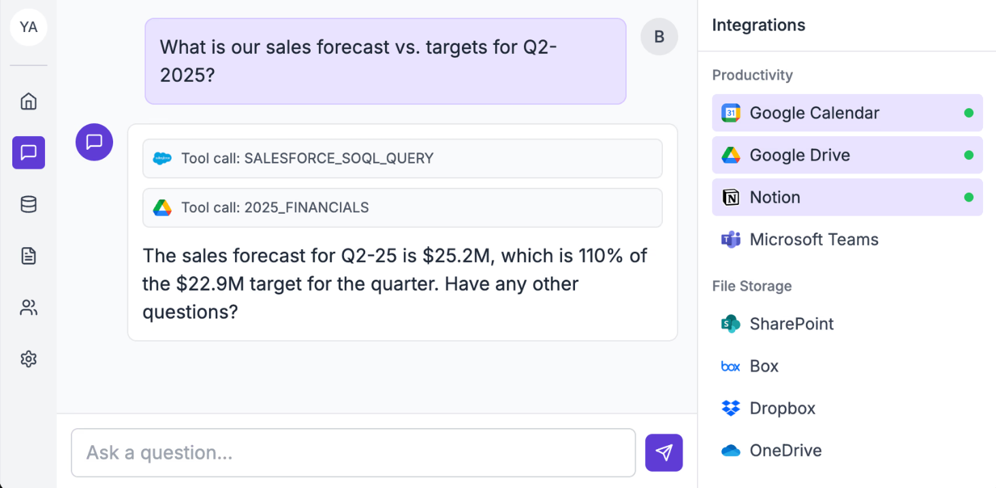Click the YA profile avatar
This screenshot has width=996, height=488.
(29, 27)
